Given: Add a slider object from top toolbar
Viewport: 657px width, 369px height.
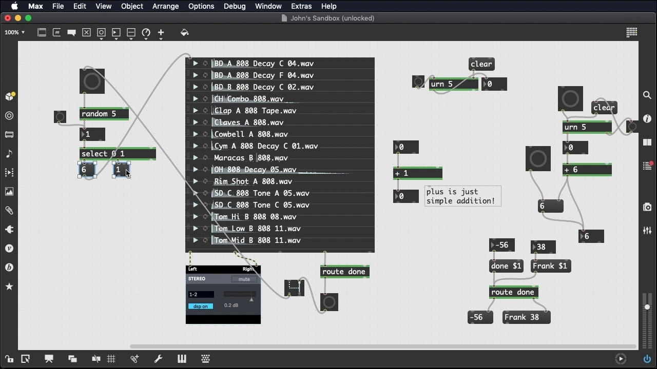Looking at the screenshot, I should tap(131, 32).
